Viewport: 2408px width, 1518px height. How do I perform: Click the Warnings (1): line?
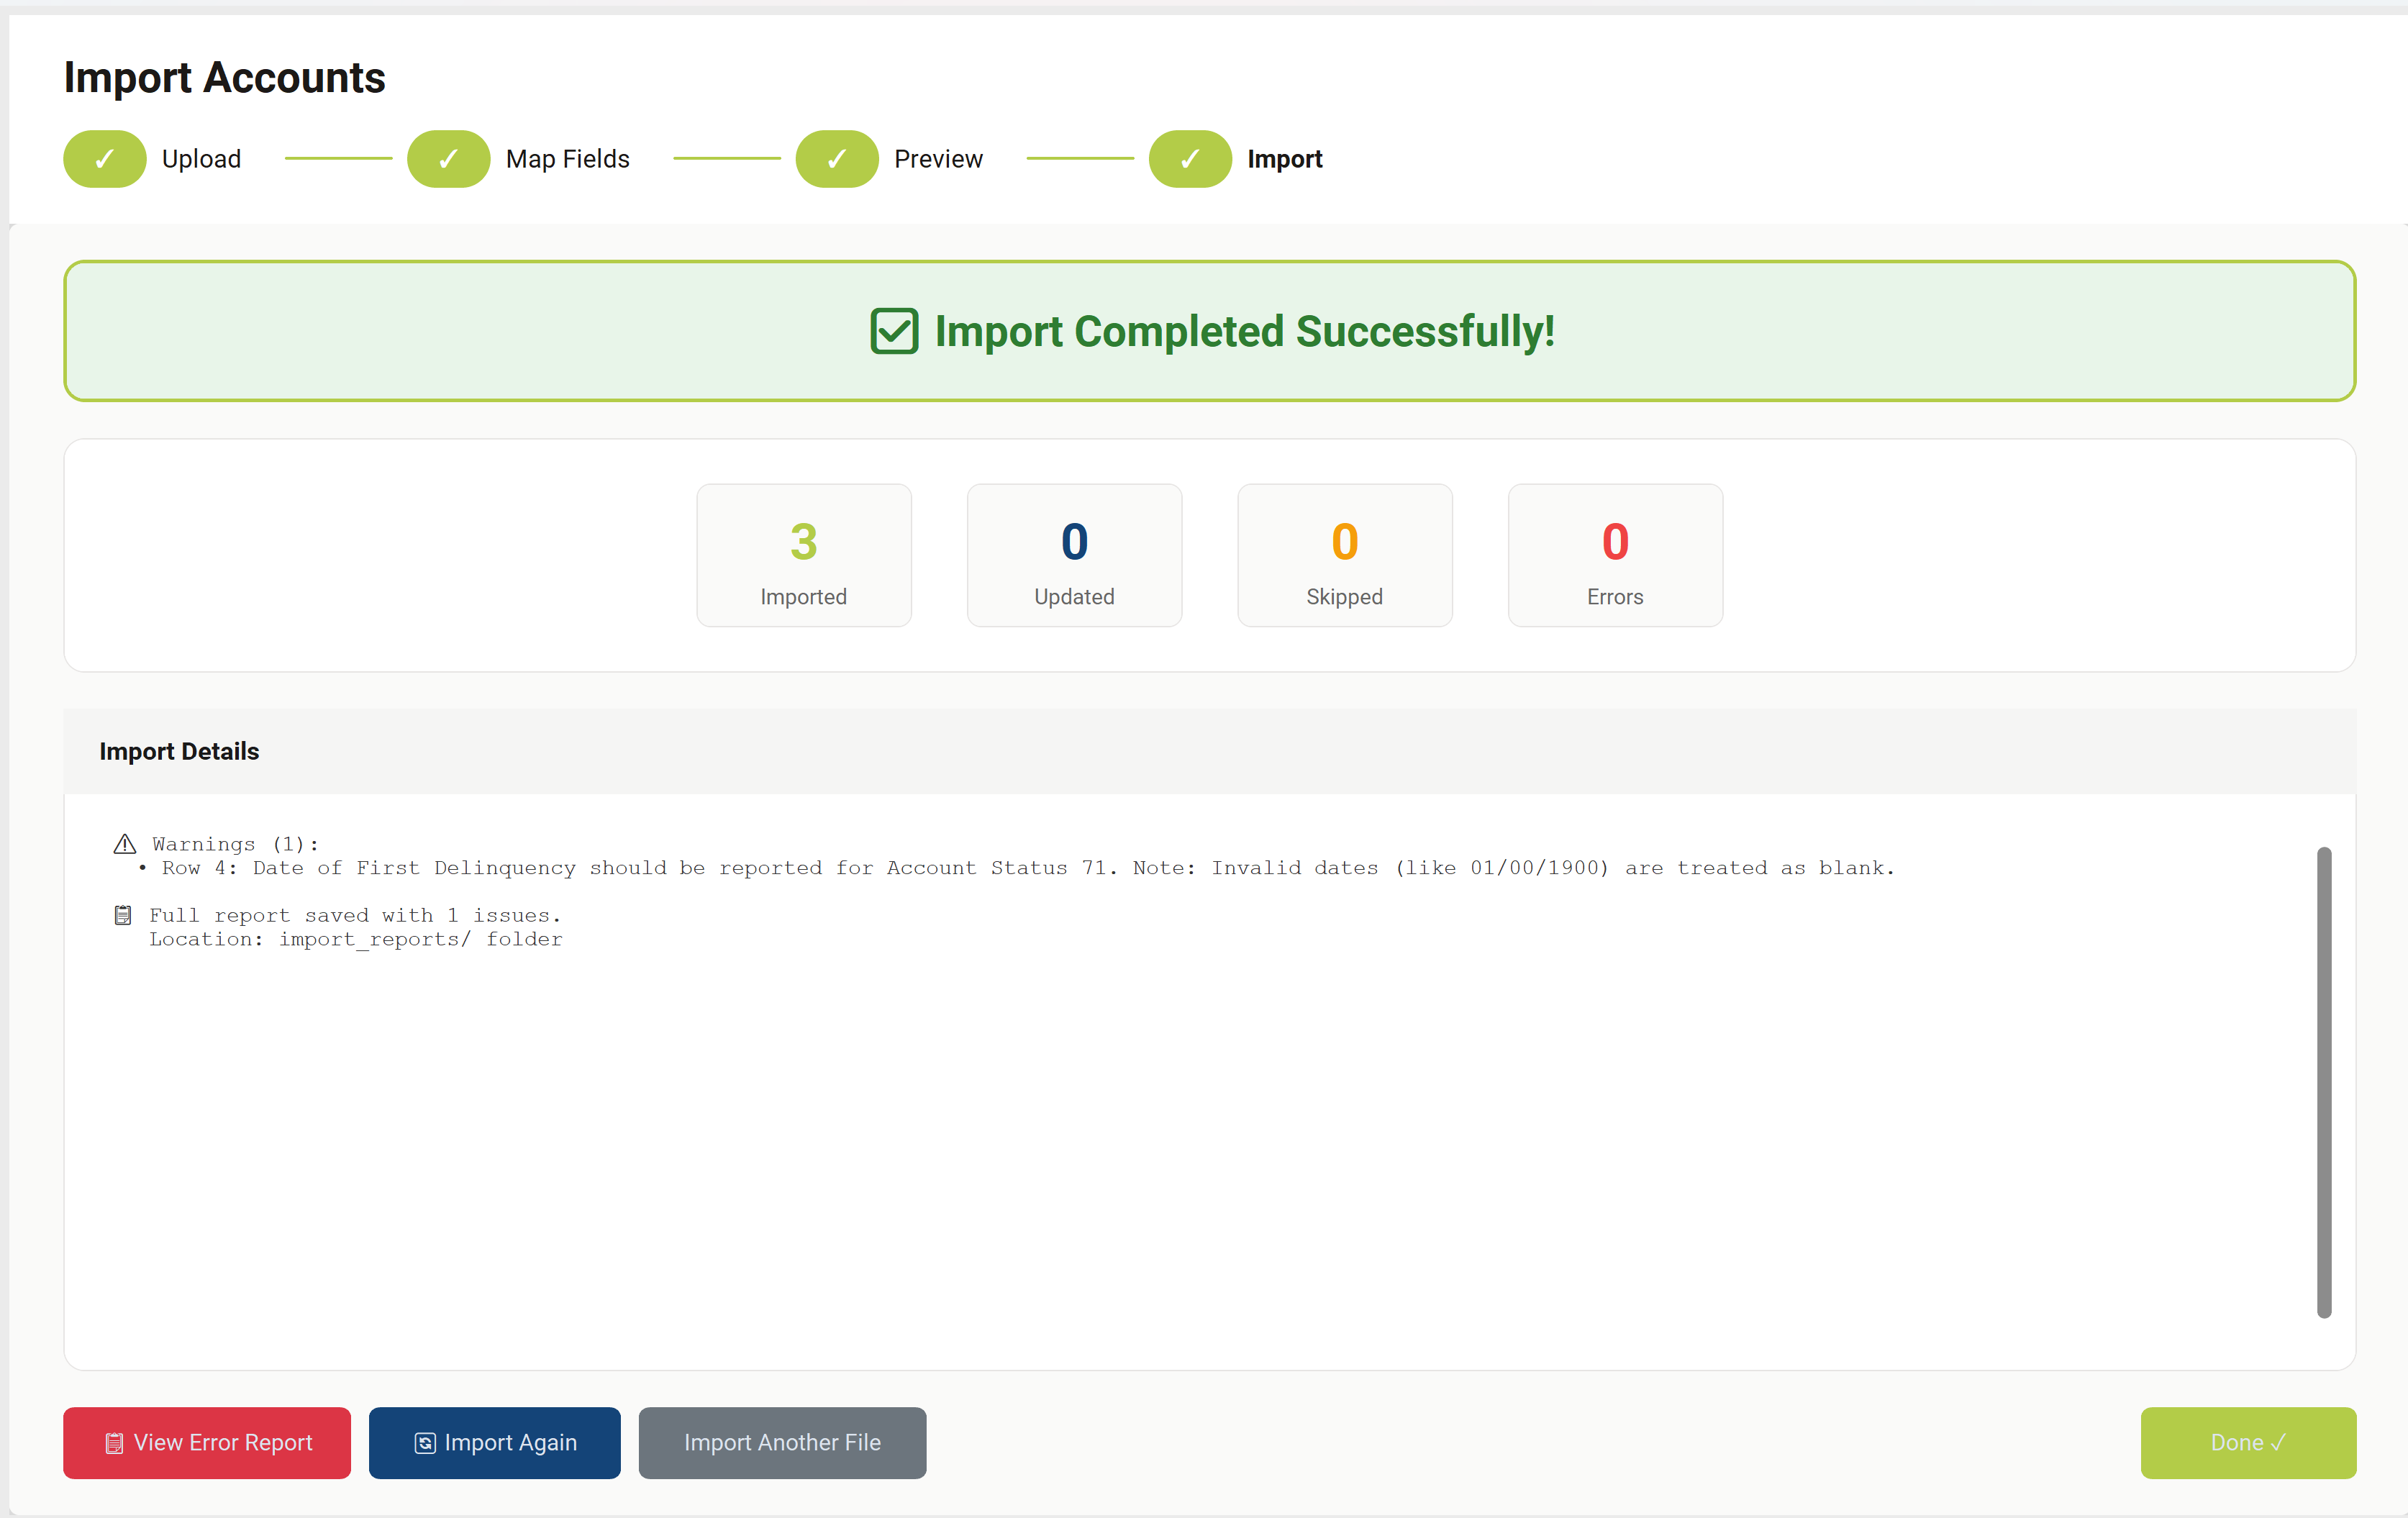point(235,844)
